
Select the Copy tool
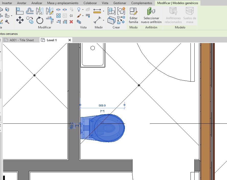pyautogui.click(x=30, y=20)
